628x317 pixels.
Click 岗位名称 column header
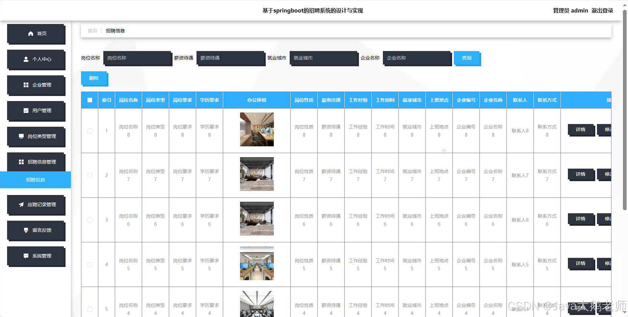(x=129, y=100)
